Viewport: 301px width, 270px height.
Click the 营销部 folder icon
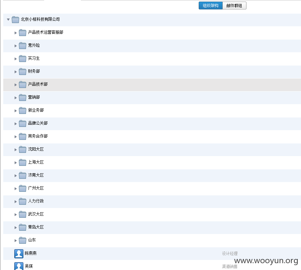pyautogui.click(x=22, y=97)
